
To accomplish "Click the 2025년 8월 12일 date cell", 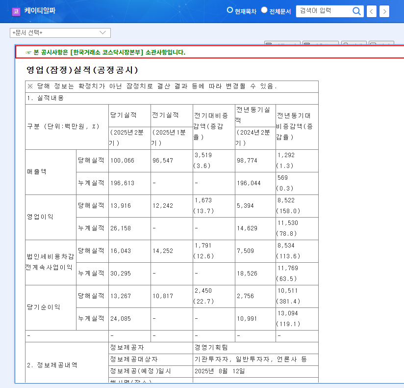I will tap(219, 371).
